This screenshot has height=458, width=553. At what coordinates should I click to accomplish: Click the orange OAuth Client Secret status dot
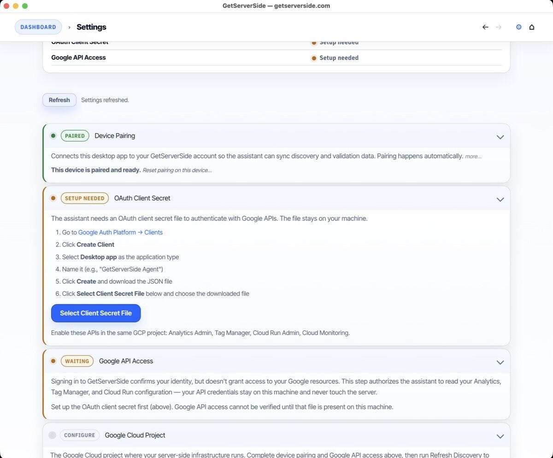point(53,198)
